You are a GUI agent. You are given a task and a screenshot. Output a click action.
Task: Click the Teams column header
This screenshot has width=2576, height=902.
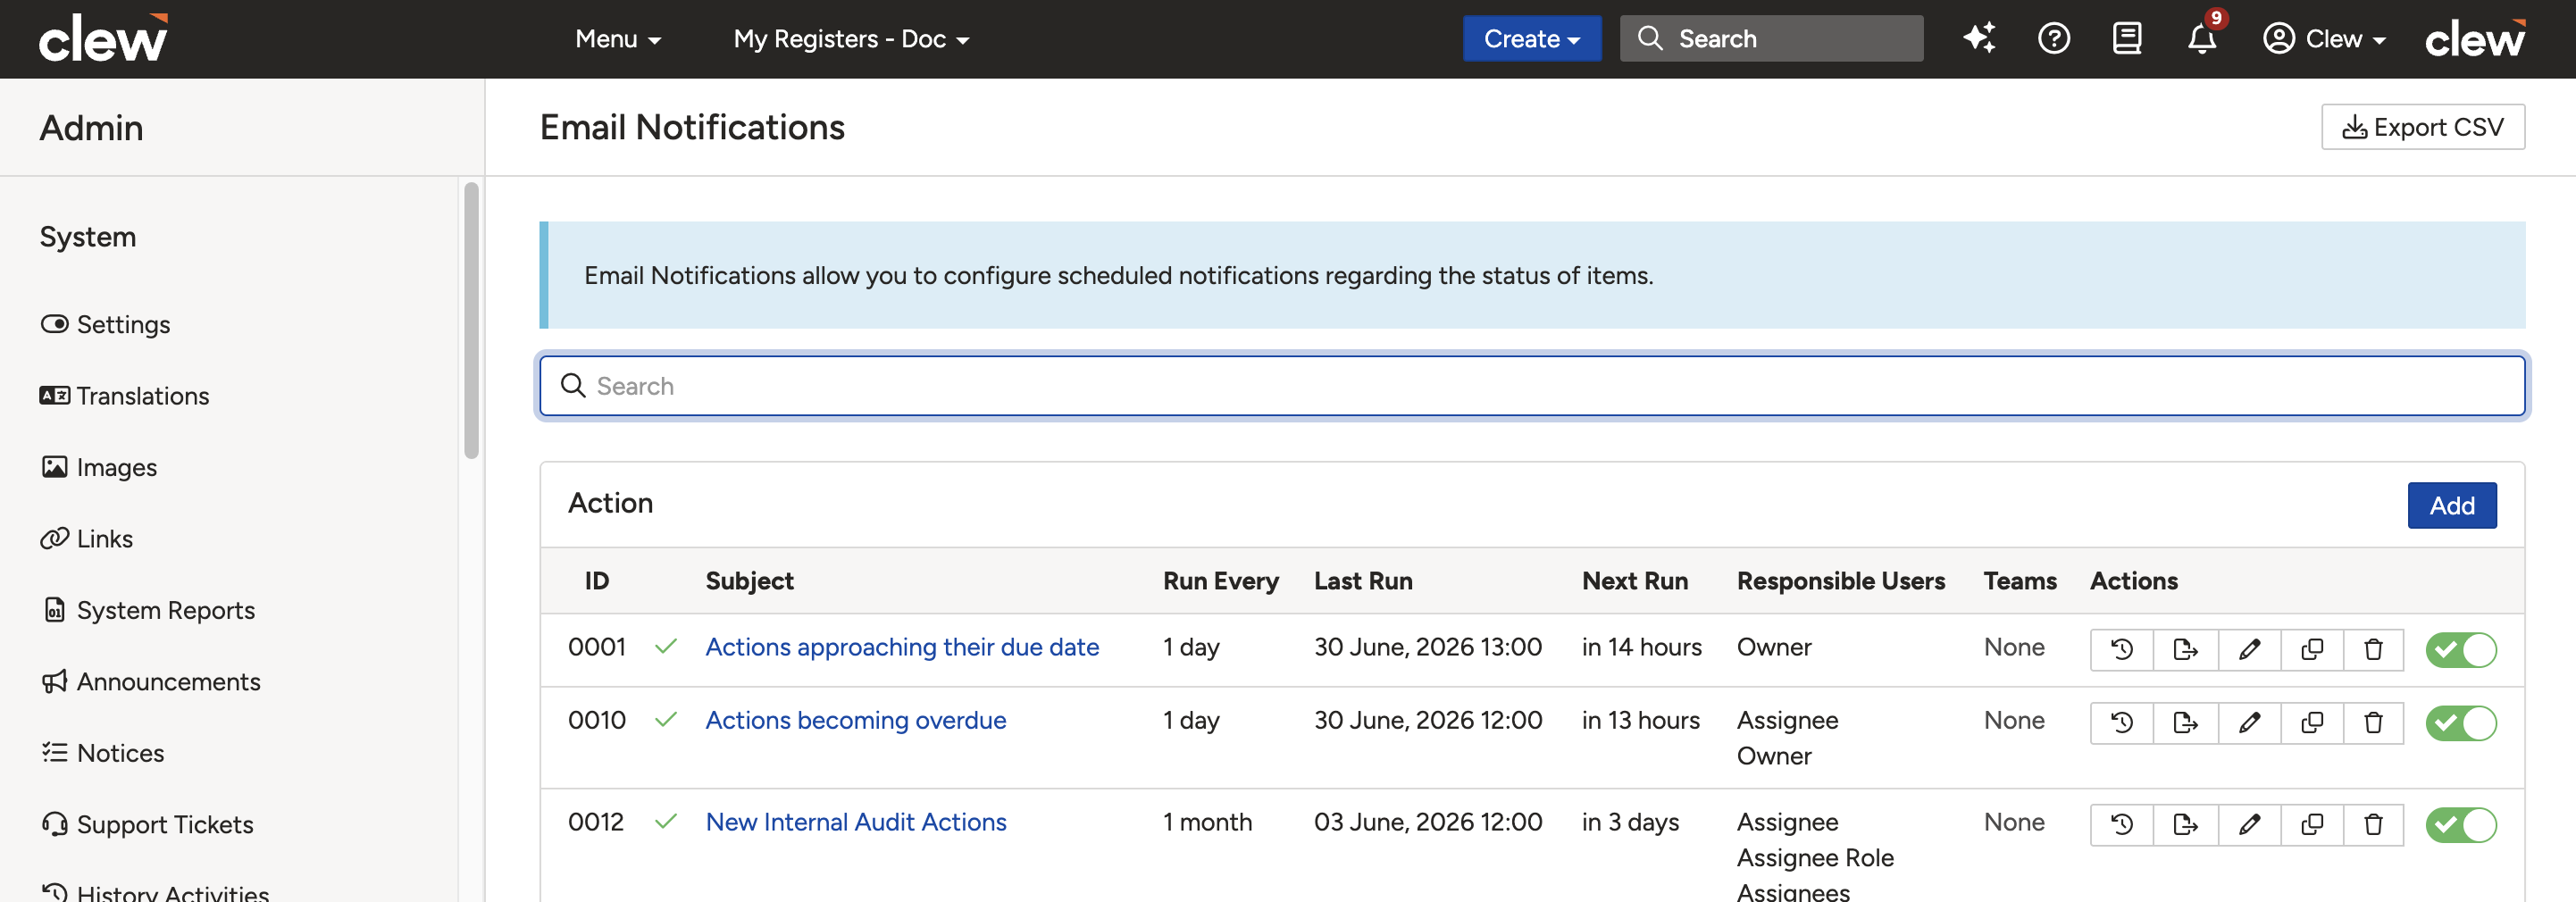[2019, 581]
